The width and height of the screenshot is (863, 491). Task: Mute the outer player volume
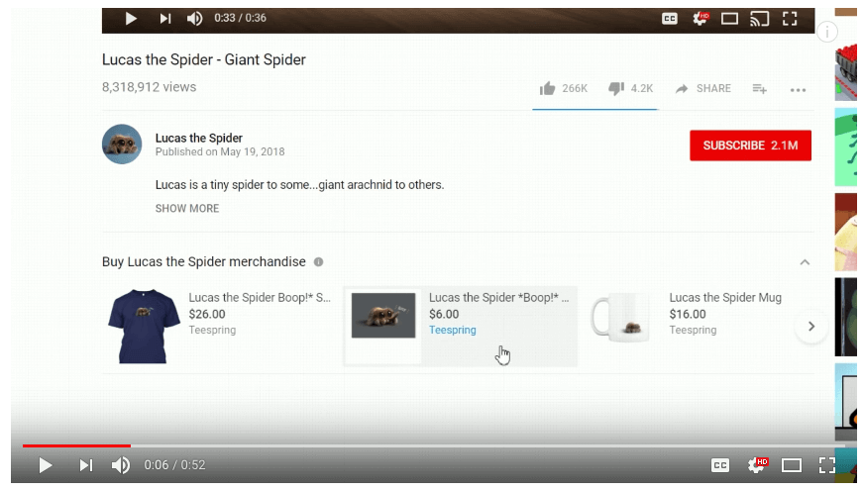click(121, 465)
